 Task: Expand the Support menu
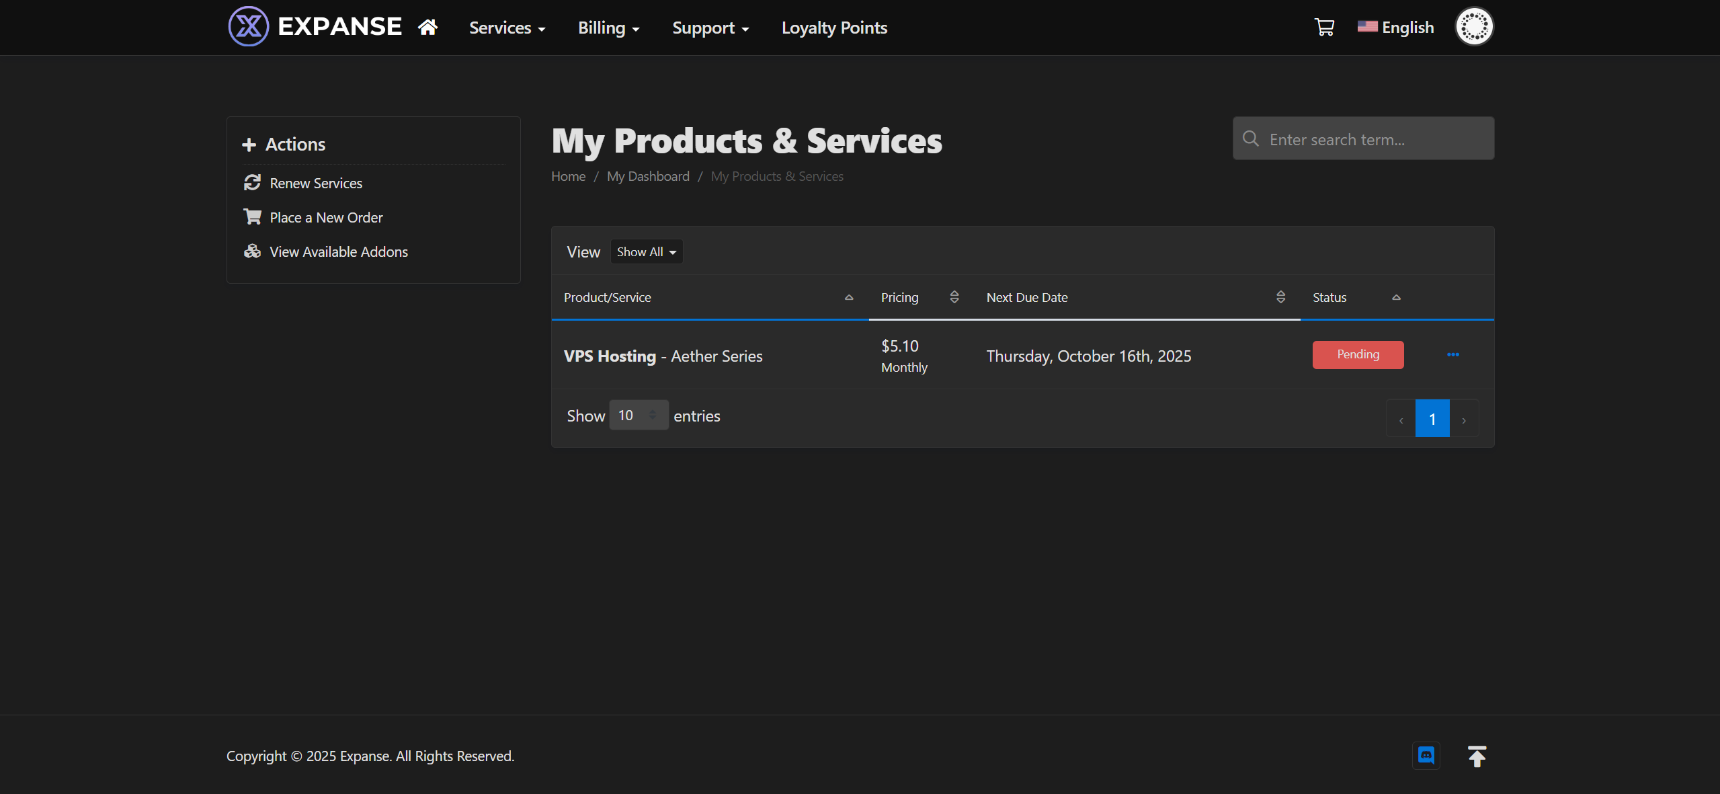coord(710,28)
